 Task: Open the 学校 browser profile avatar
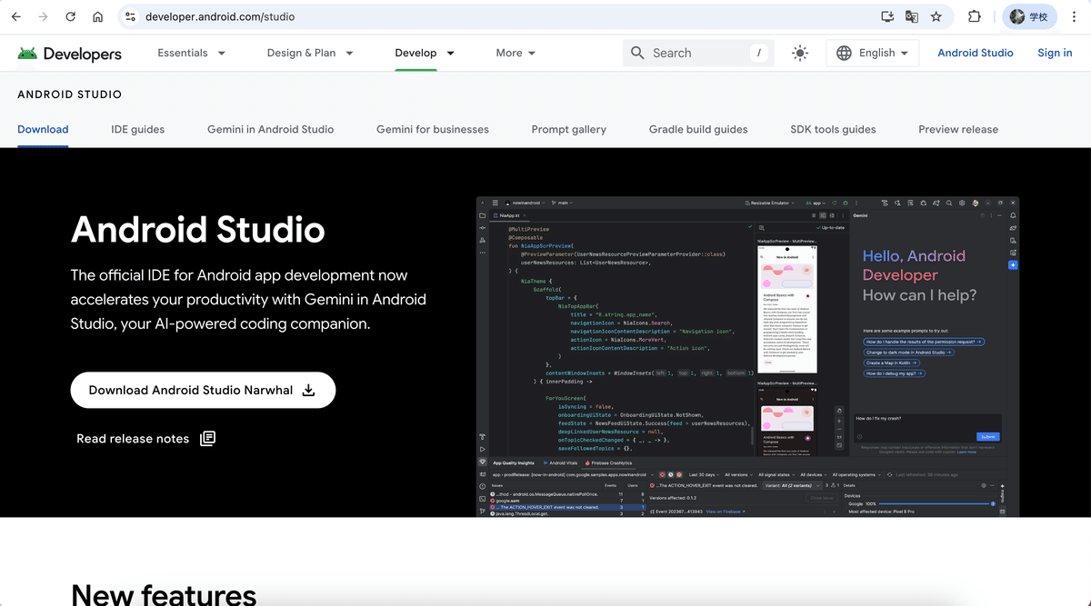[x=1028, y=15]
